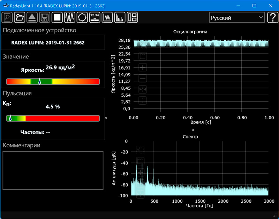
Task: Switch to numeric 12.34 readout view
Action: pos(95,17)
